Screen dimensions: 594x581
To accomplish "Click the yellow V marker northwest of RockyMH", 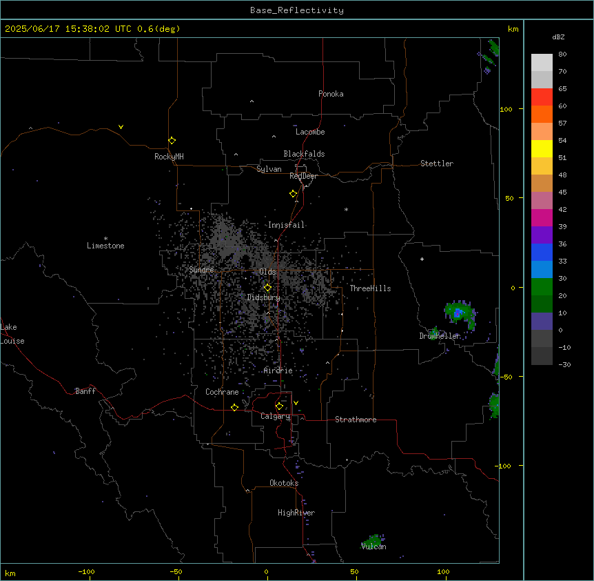I will (121, 127).
